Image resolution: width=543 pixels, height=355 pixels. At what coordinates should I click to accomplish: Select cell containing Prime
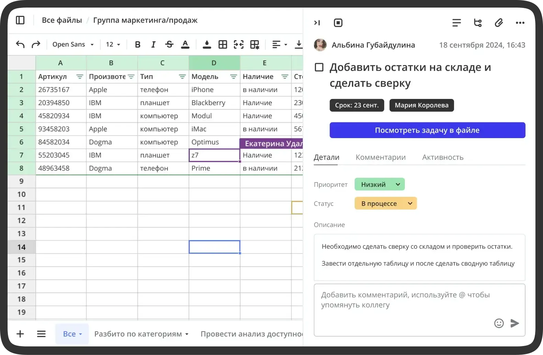[x=214, y=168]
